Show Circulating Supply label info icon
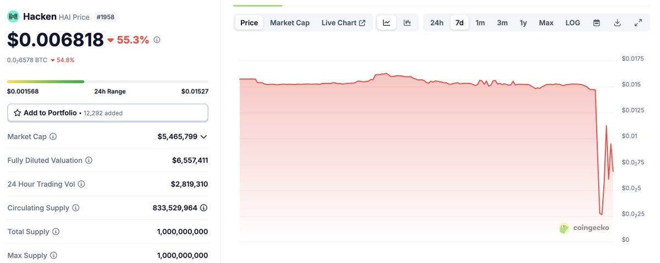Viewport: 660px width, 263px height. (76, 208)
